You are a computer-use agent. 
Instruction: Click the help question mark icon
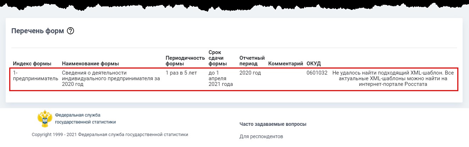(70, 31)
